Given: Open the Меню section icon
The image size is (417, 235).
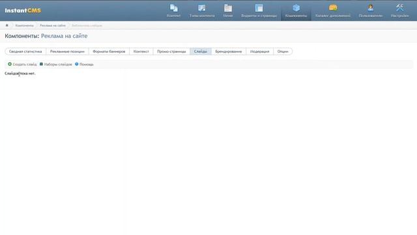Looking at the screenshot, I should click(x=228, y=8).
